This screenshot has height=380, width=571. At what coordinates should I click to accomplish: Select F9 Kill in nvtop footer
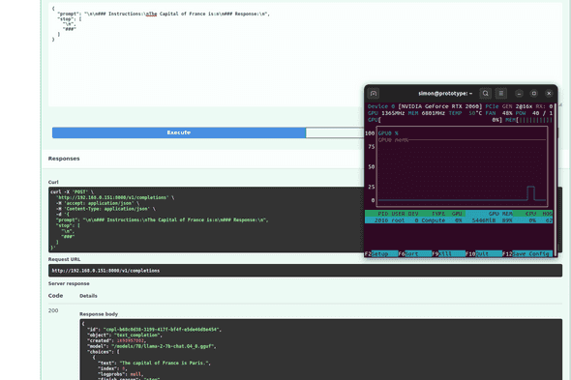pos(449,253)
